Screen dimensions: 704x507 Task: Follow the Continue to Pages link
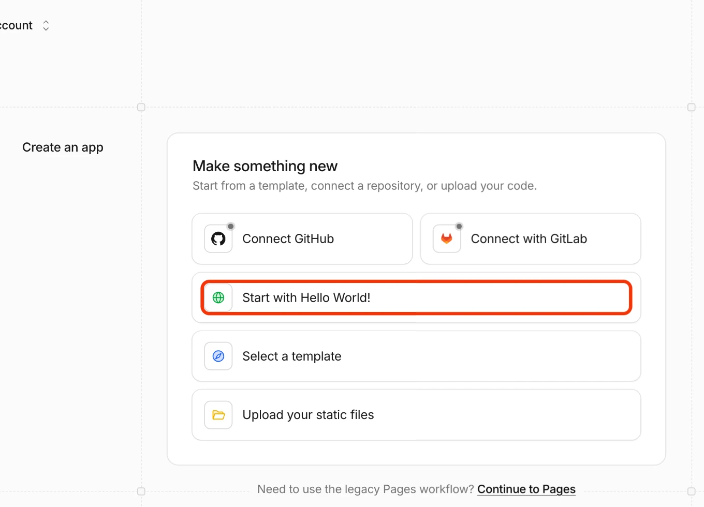tap(526, 489)
